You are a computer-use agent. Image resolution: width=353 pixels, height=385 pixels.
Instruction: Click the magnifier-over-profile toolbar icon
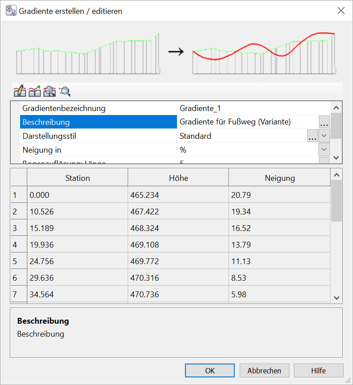[x=50, y=91]
